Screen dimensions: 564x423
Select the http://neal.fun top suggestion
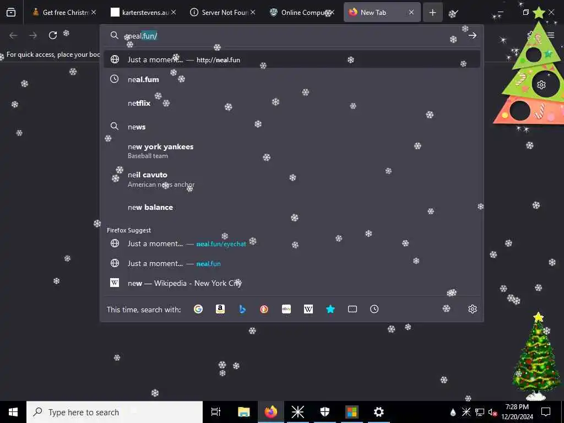(292, 59)
